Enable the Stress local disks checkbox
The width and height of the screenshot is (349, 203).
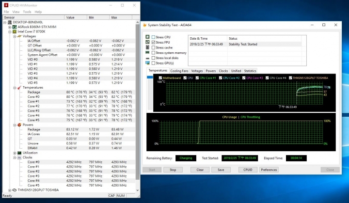(x=153, y=58)
